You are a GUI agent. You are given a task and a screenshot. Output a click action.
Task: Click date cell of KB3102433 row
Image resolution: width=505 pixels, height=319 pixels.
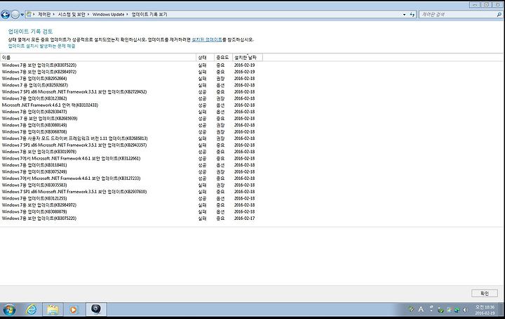point(245,105)
